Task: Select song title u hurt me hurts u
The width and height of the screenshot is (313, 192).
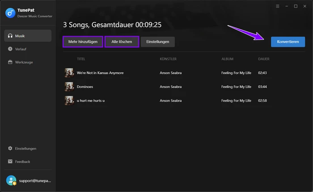Action: point(91,101)
